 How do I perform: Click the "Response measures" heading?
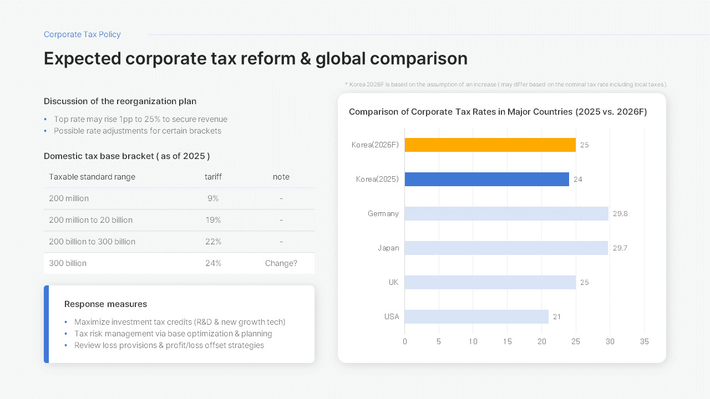pyautogui.click(x=105, y=304)
